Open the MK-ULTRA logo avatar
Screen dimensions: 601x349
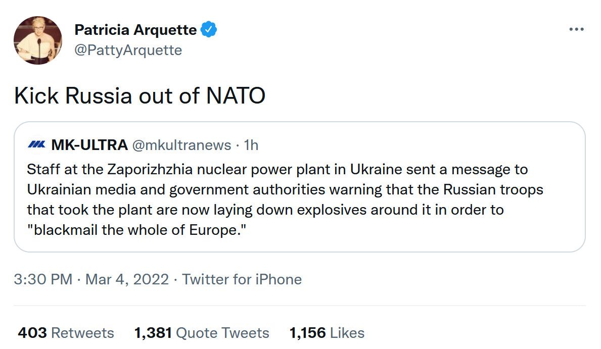coord(36,145)
